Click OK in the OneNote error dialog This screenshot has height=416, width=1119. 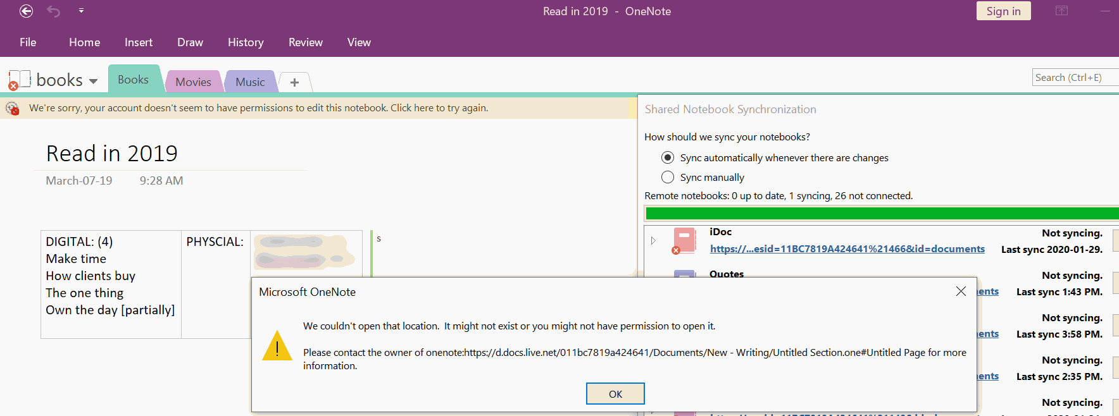pos(615,394)
